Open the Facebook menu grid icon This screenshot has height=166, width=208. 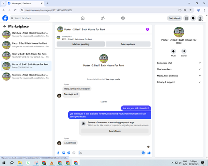point(186,18)
